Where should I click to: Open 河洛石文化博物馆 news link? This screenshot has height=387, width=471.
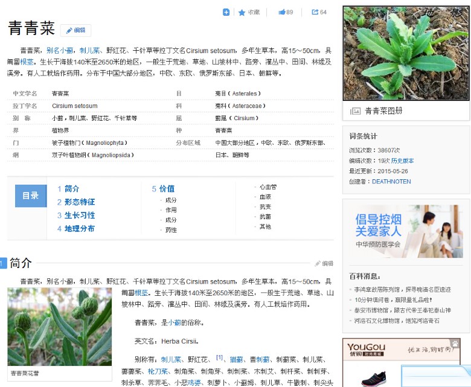(x=397, y=321)
